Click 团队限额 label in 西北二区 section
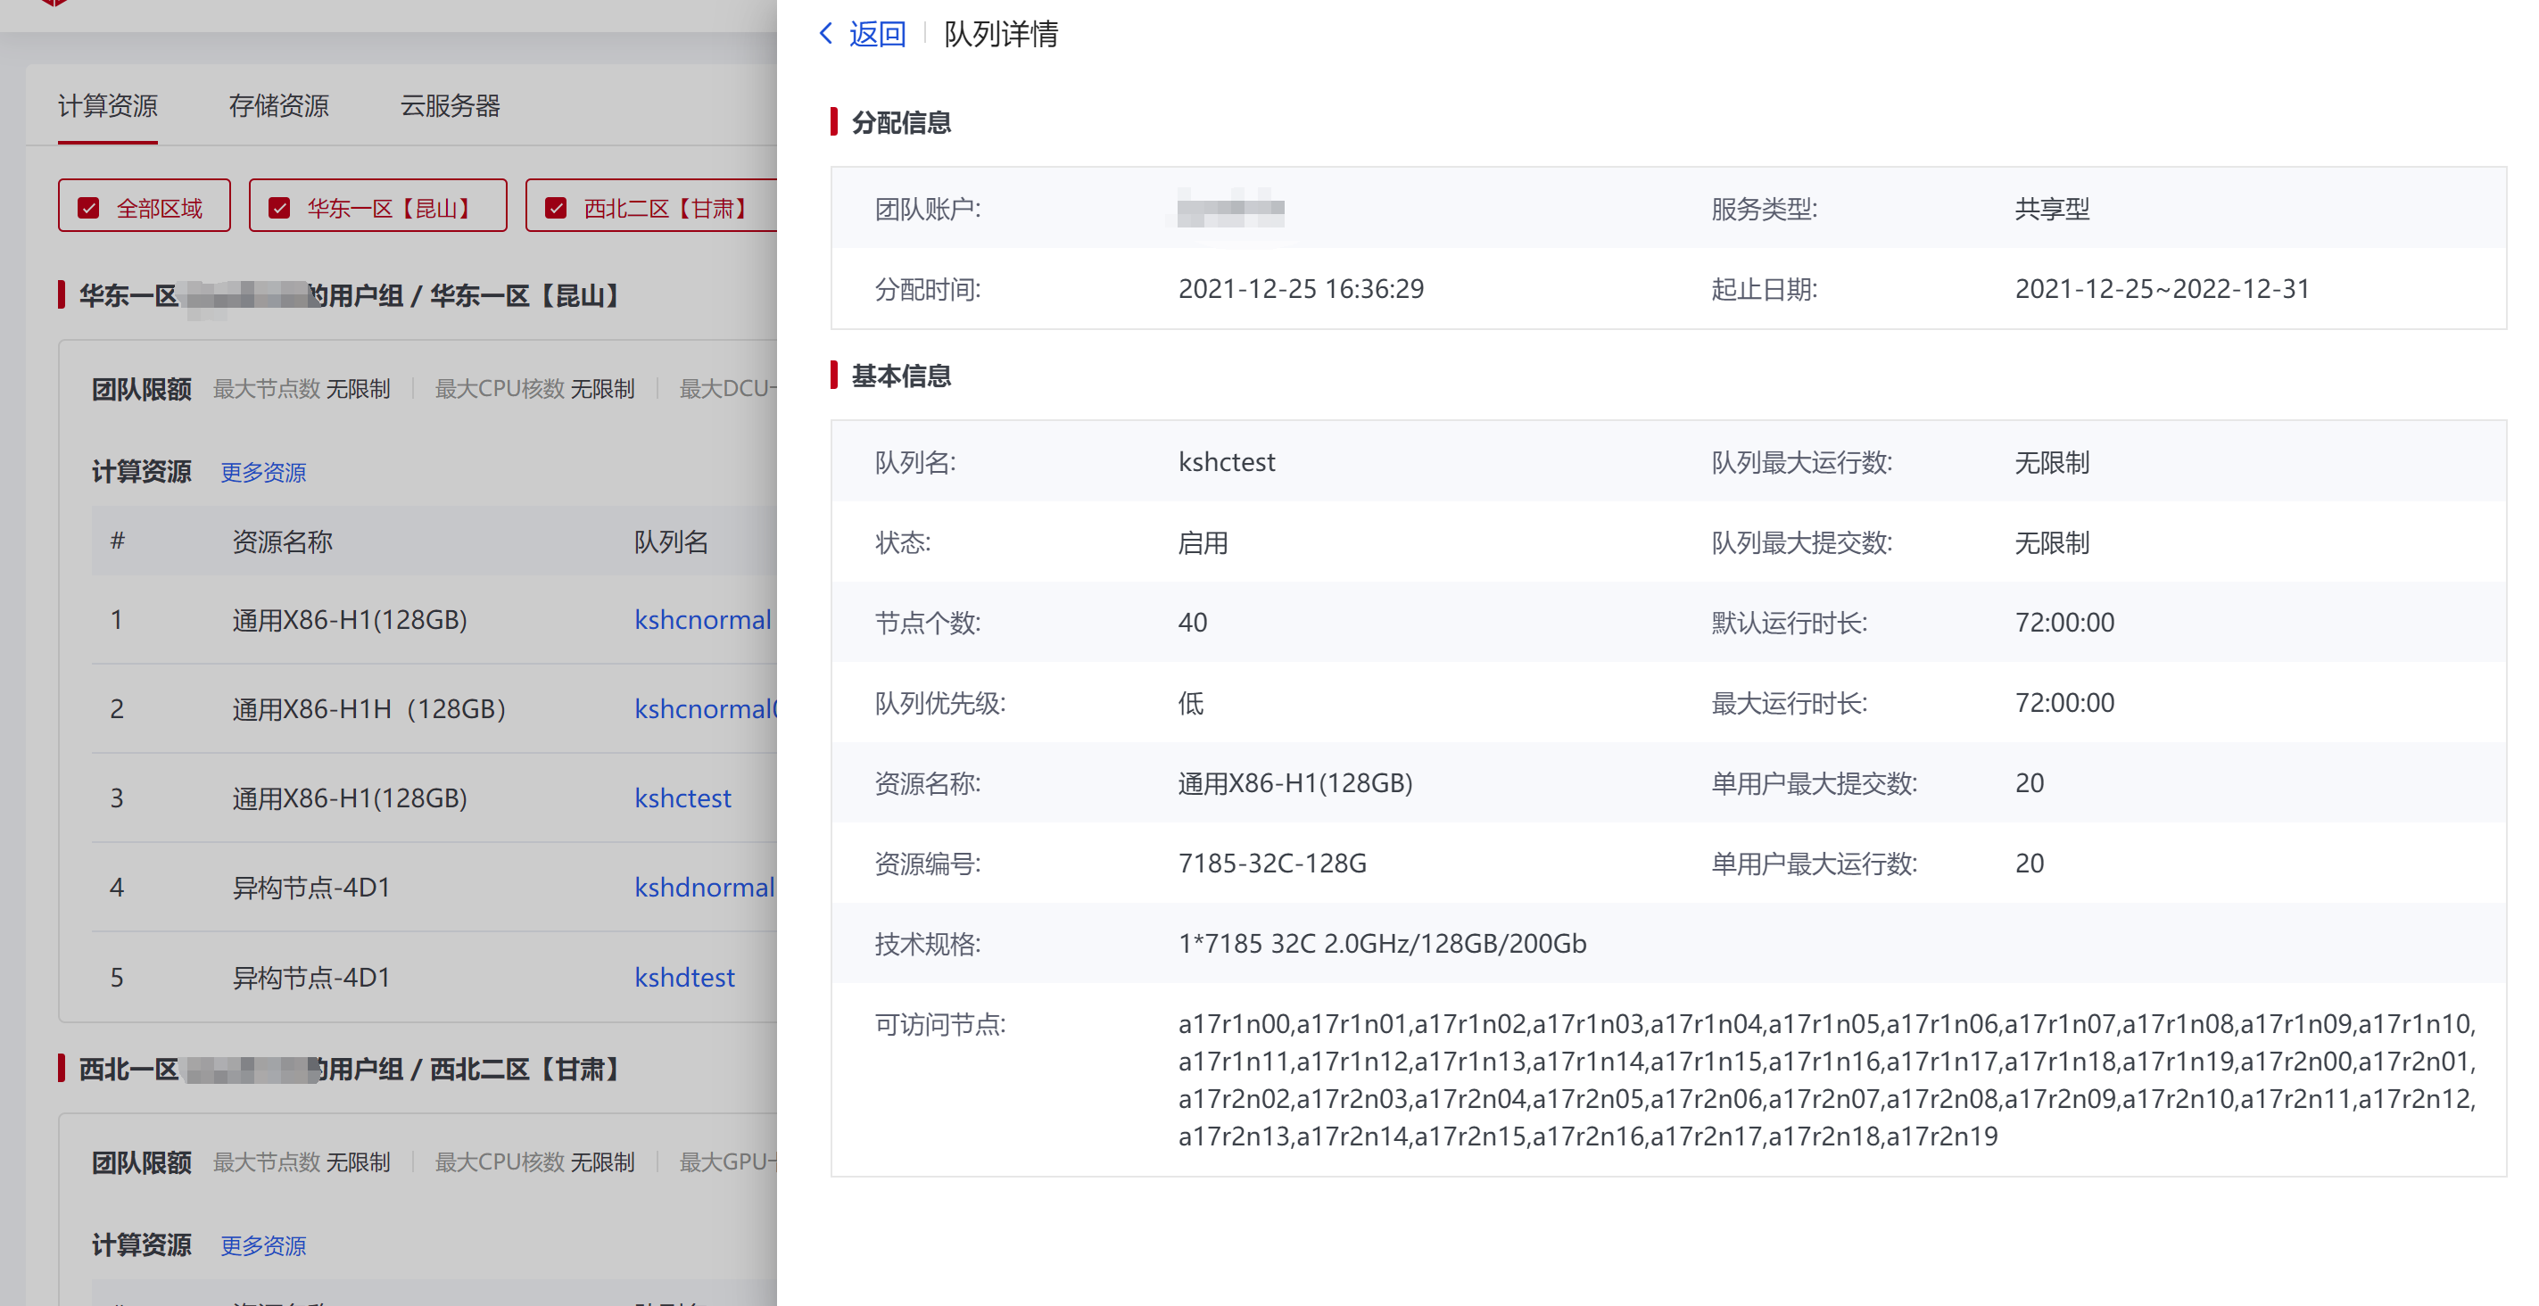 click(141, 1163)
